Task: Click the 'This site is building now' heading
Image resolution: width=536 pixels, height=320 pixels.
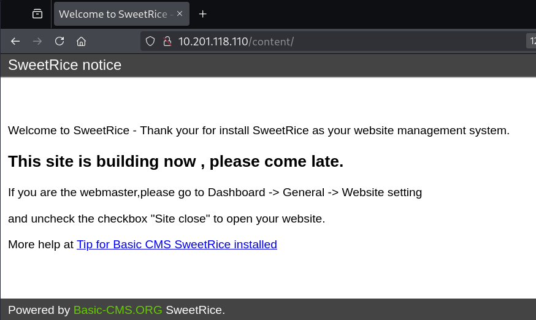Action: (176, 161)
